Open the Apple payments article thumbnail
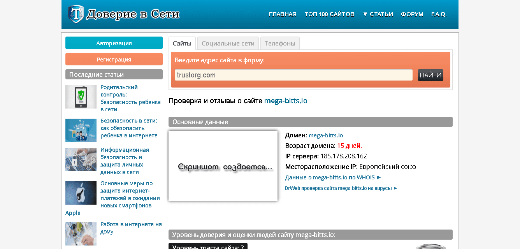Image resolution: width=520 pixels, height=249 pixels. coord(81,193)
